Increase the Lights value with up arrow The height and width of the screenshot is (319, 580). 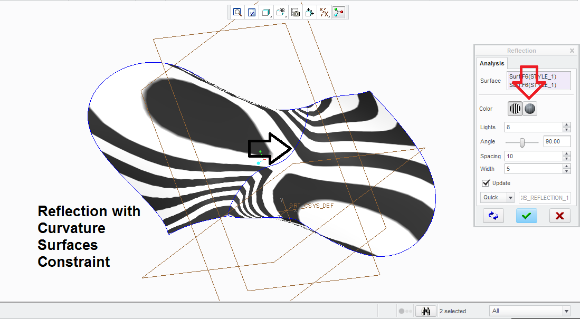[567, 124]
